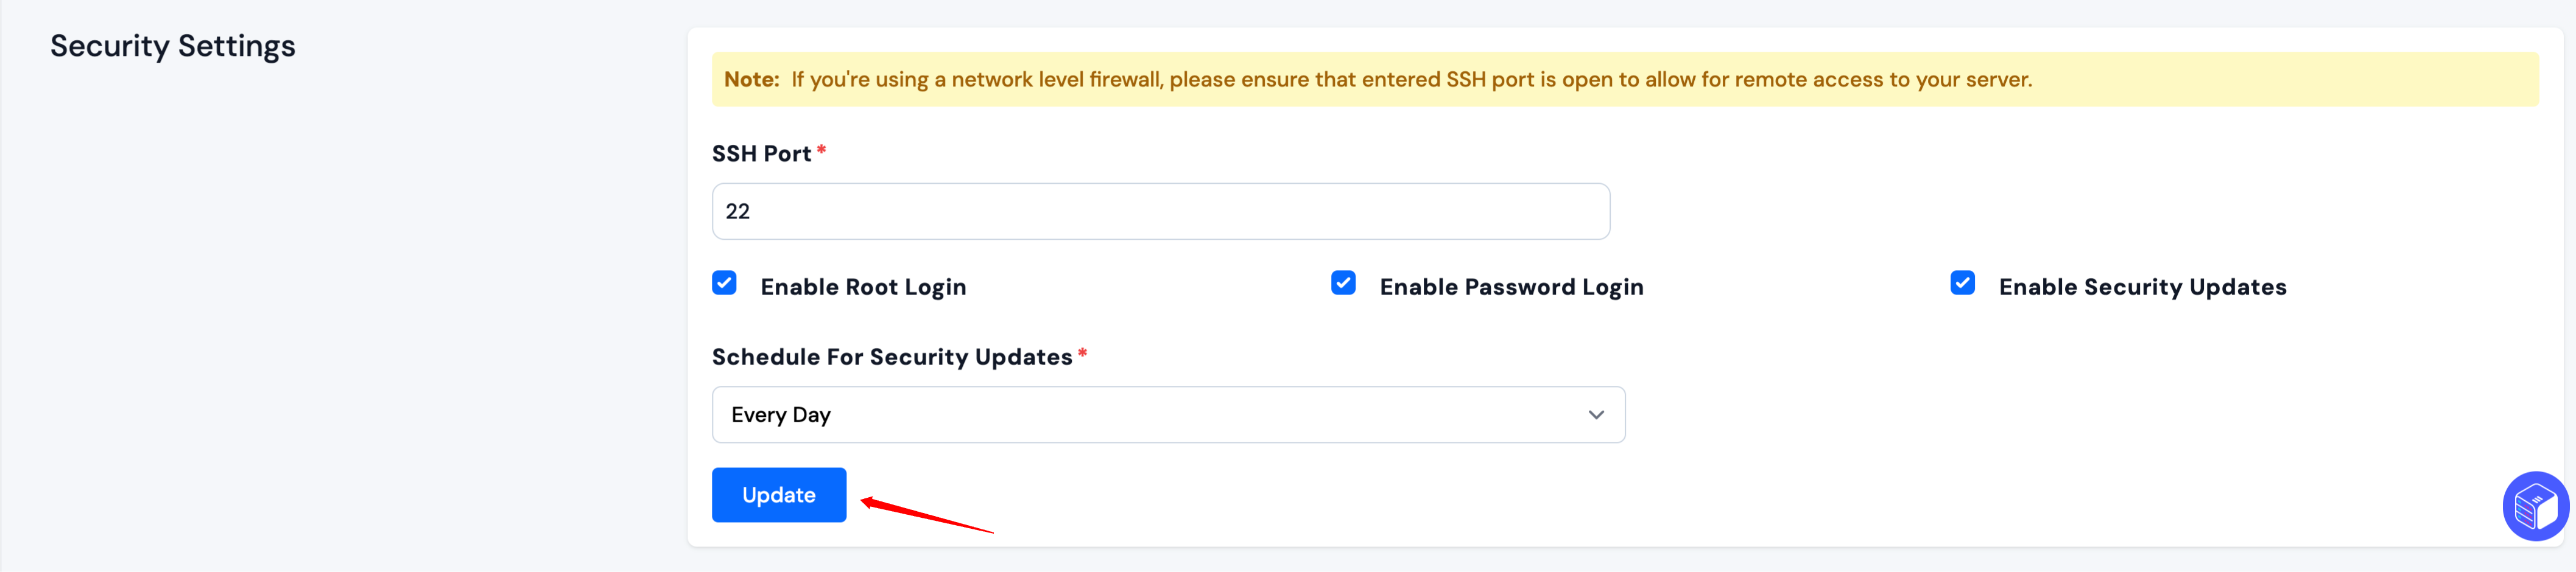Click the Security Settings heading
The height and width of the screenshot is (572, 2576).
pyautogui.click(x=173, y=46)
